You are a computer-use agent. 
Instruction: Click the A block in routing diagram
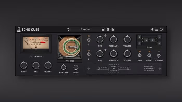(146, 40)
